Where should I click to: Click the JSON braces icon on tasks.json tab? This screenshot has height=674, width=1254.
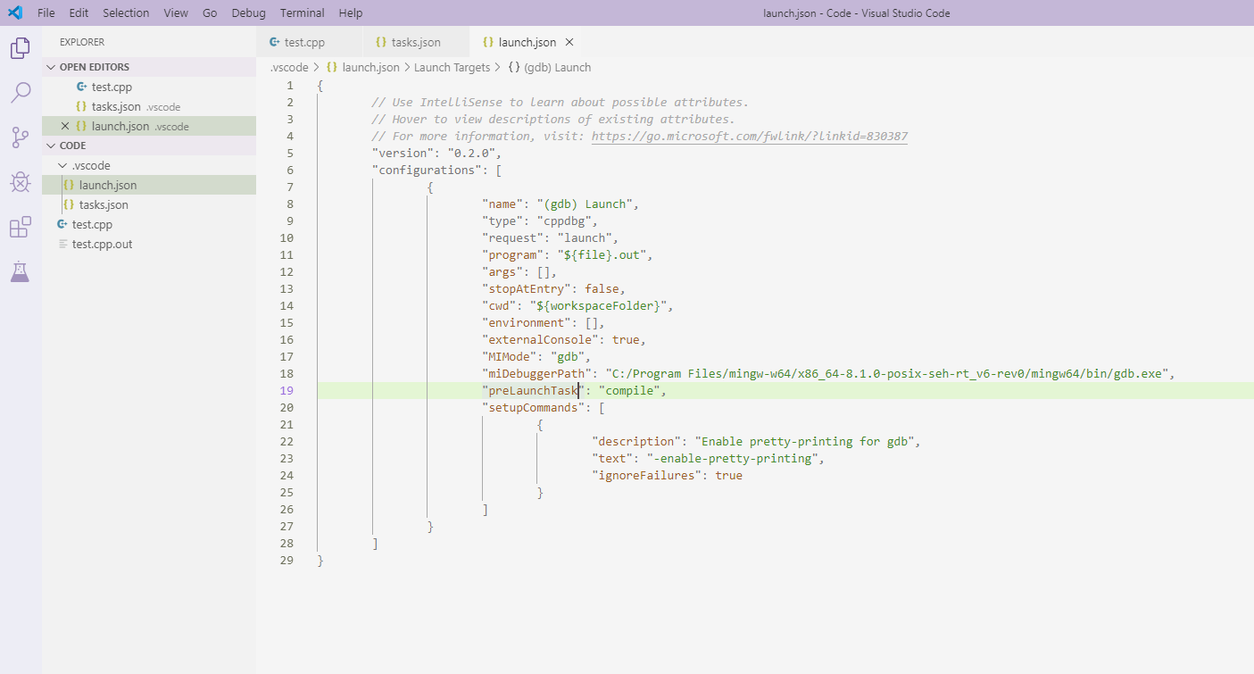381,42
